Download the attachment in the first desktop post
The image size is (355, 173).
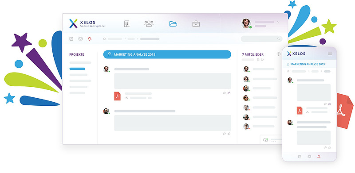point(126,98)
